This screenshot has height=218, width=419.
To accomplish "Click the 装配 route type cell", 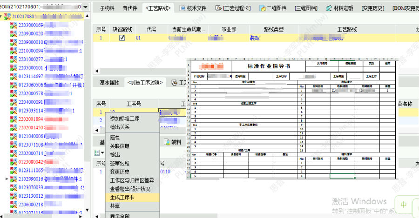I will [x=255, y=38].
